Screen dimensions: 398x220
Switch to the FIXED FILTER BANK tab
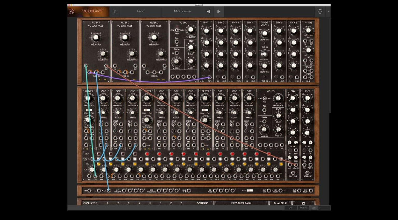click(241, 203)
